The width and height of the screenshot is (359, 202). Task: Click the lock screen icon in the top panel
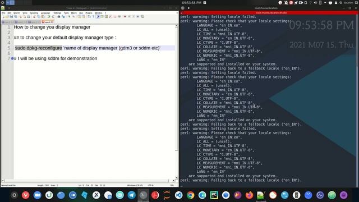point(336,3)
